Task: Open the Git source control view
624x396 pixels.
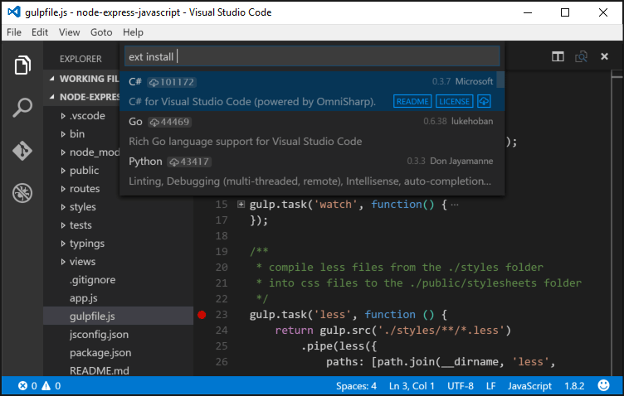Action: point(22,151)
